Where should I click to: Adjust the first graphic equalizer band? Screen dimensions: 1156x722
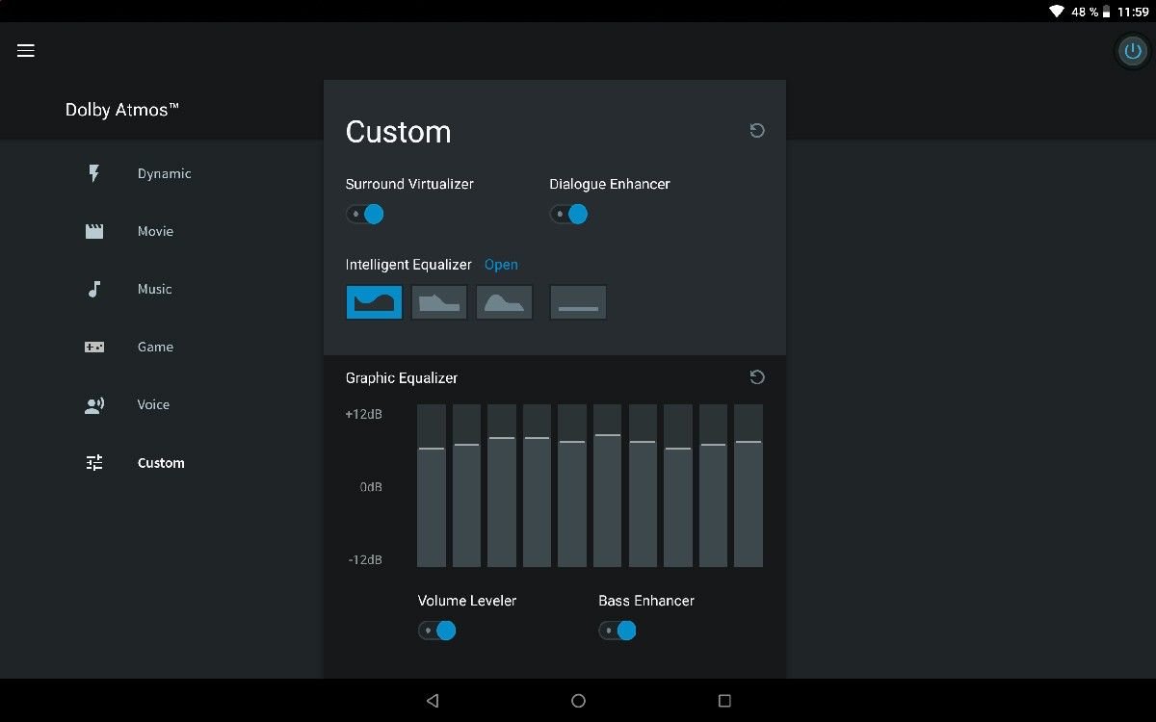pos(432,485)
